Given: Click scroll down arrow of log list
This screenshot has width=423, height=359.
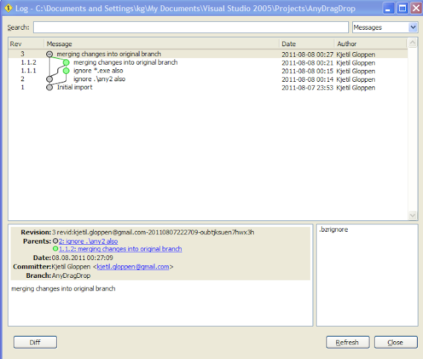Looking at the screenshot, I should pyautogui.click(x=412, y=215).
